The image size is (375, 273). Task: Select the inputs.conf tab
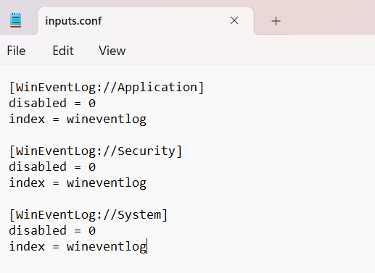click(x=146, y=21)
